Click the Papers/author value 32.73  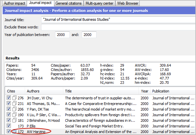coord(85,74)
